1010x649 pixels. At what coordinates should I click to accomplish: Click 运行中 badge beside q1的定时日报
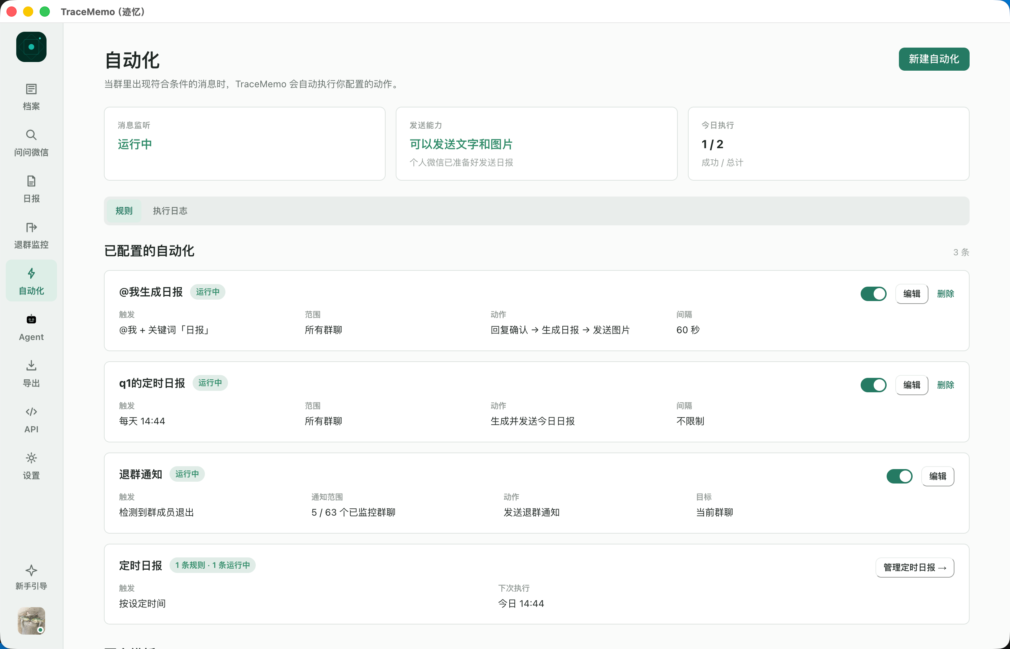tap(210, 383)
